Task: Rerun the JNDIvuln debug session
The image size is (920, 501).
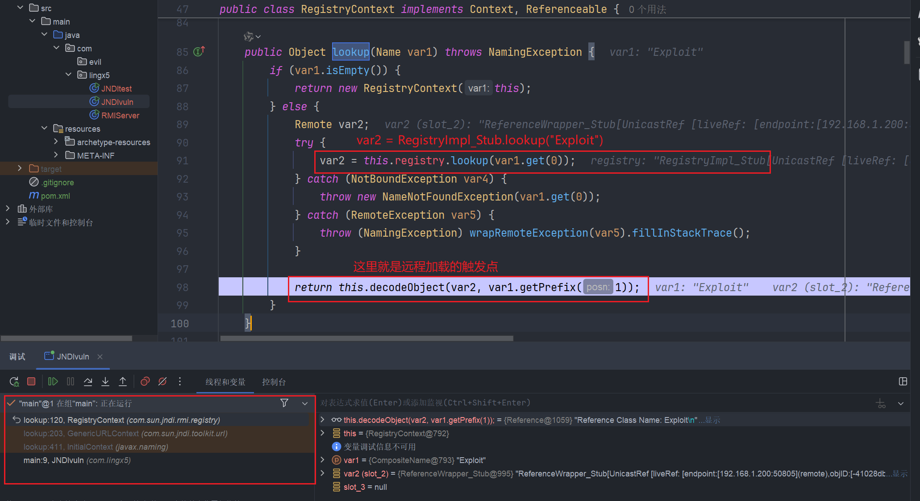Action: [x=14, y=382]
